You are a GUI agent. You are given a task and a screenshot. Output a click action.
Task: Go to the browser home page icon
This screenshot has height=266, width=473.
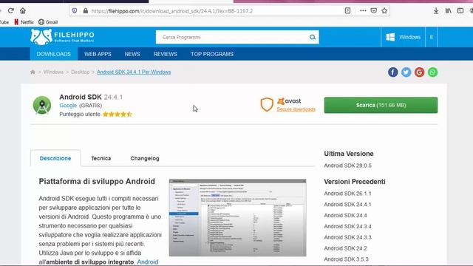pyautogui.click(x=23, y=11)
